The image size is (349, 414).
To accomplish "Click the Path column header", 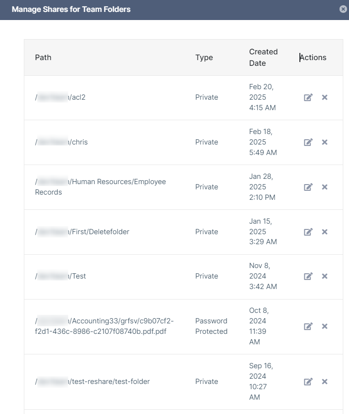I will (x=43, y=57).
